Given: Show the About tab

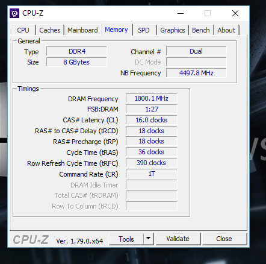Looking at the screenshot, I should [226, 30].
